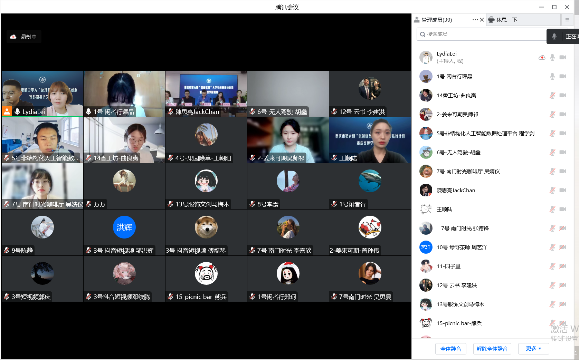Select the 管理成员(39) tab
The width and height of the screenshot is (579, 360).
coord(437,20)
